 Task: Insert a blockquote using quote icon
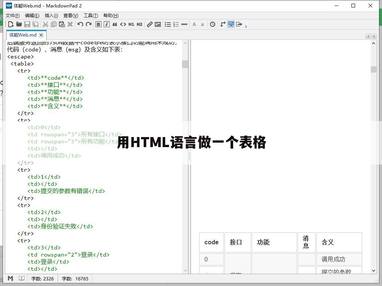click(x=115, y=24)
